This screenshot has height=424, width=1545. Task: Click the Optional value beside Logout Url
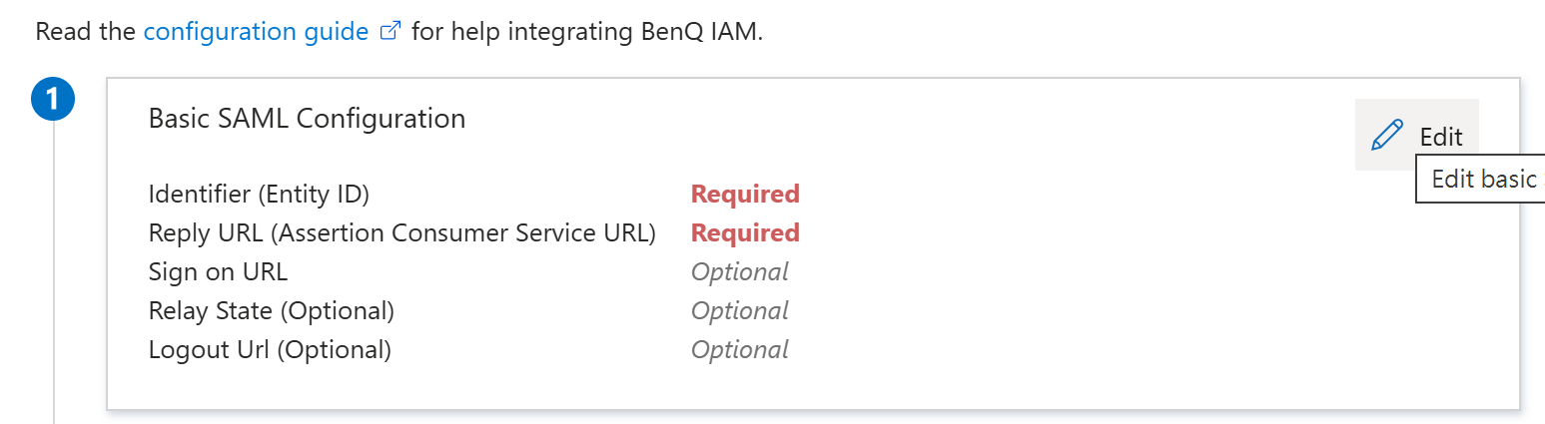[x=739, y=350]
